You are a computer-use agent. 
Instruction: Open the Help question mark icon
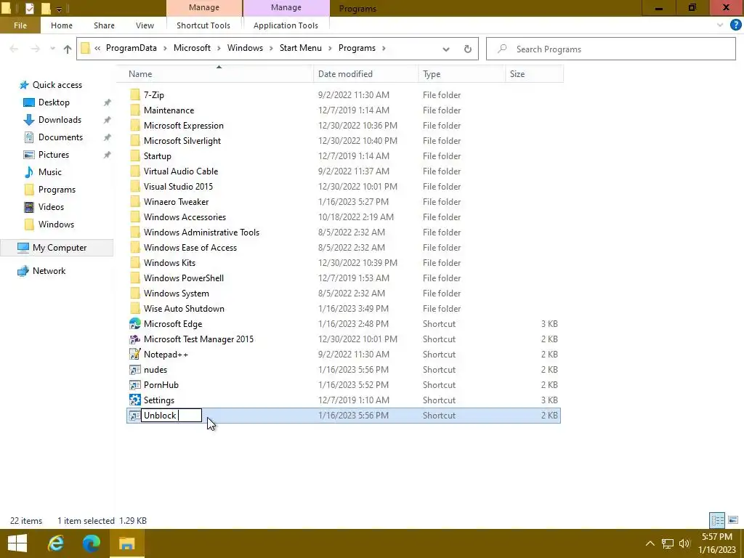pos(735,25)
